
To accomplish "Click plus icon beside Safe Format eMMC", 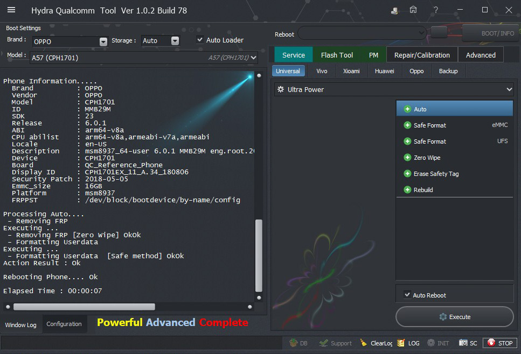I will pyautogui.click(x=407, y=125).
